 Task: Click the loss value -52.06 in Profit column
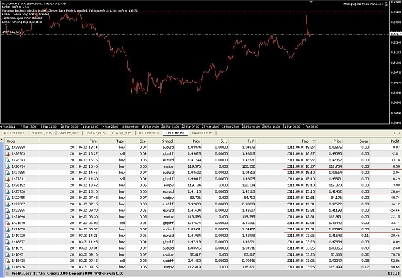click(394, 261)
